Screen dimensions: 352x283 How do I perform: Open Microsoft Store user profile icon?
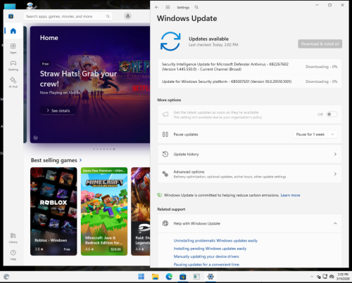pyautogui.click(x=127, y=16)
